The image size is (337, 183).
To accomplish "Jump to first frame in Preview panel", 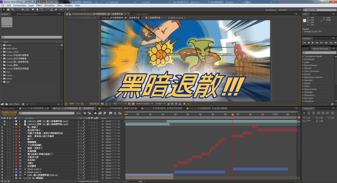I will point(305,43).
